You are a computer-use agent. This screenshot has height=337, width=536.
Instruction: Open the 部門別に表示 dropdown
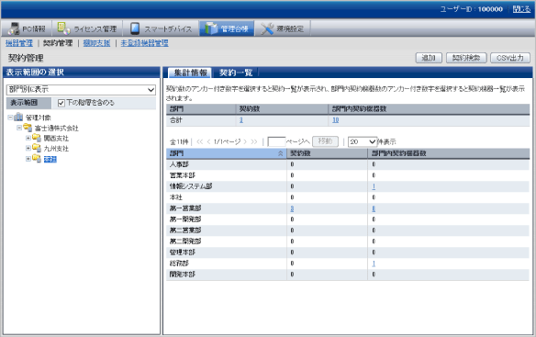coord(81,90)
